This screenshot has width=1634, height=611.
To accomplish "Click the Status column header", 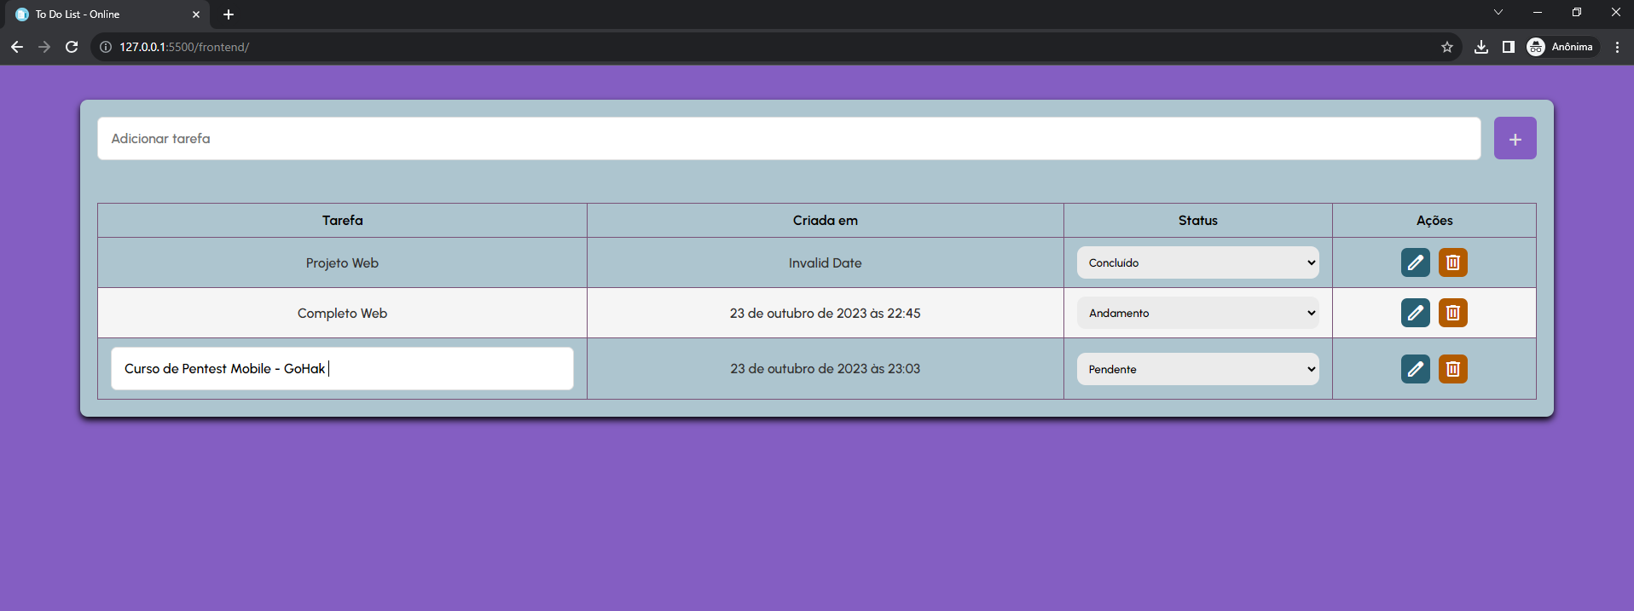I will pos(1197,220).
